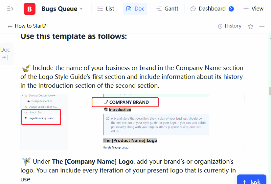
Task: Expand the Doc side panel arrow
Action: pyautogui.click(x=5, y=57)
